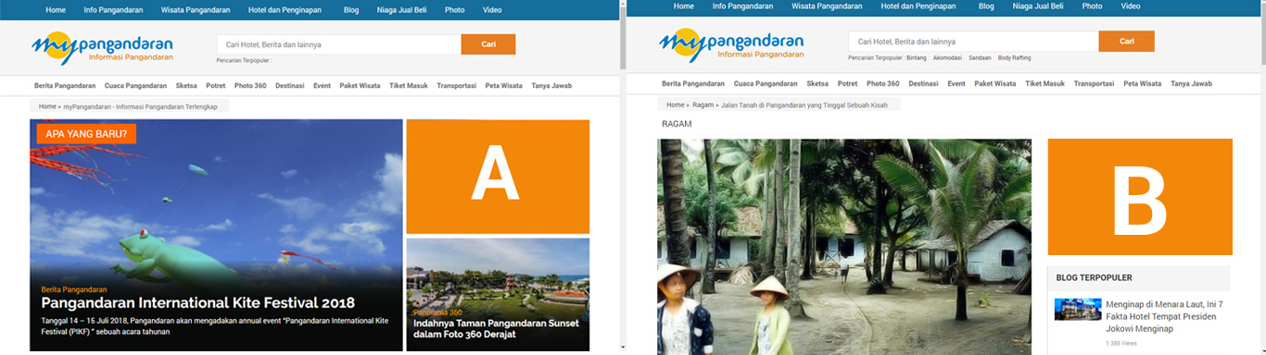Select Destinasi on the right page
Image resolution: width=1266 pixels, height=355 pixels.
point(924,83)
